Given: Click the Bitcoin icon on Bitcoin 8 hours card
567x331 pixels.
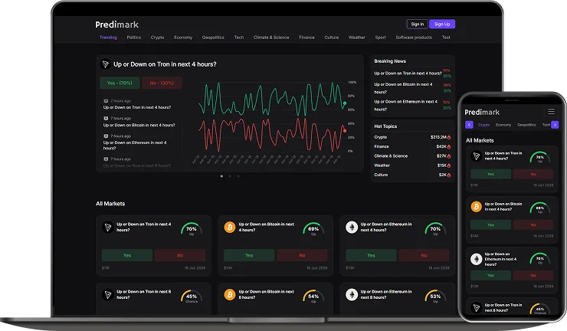Looking at the screenshot, I should pyautogui.click(x=230, y=294).
